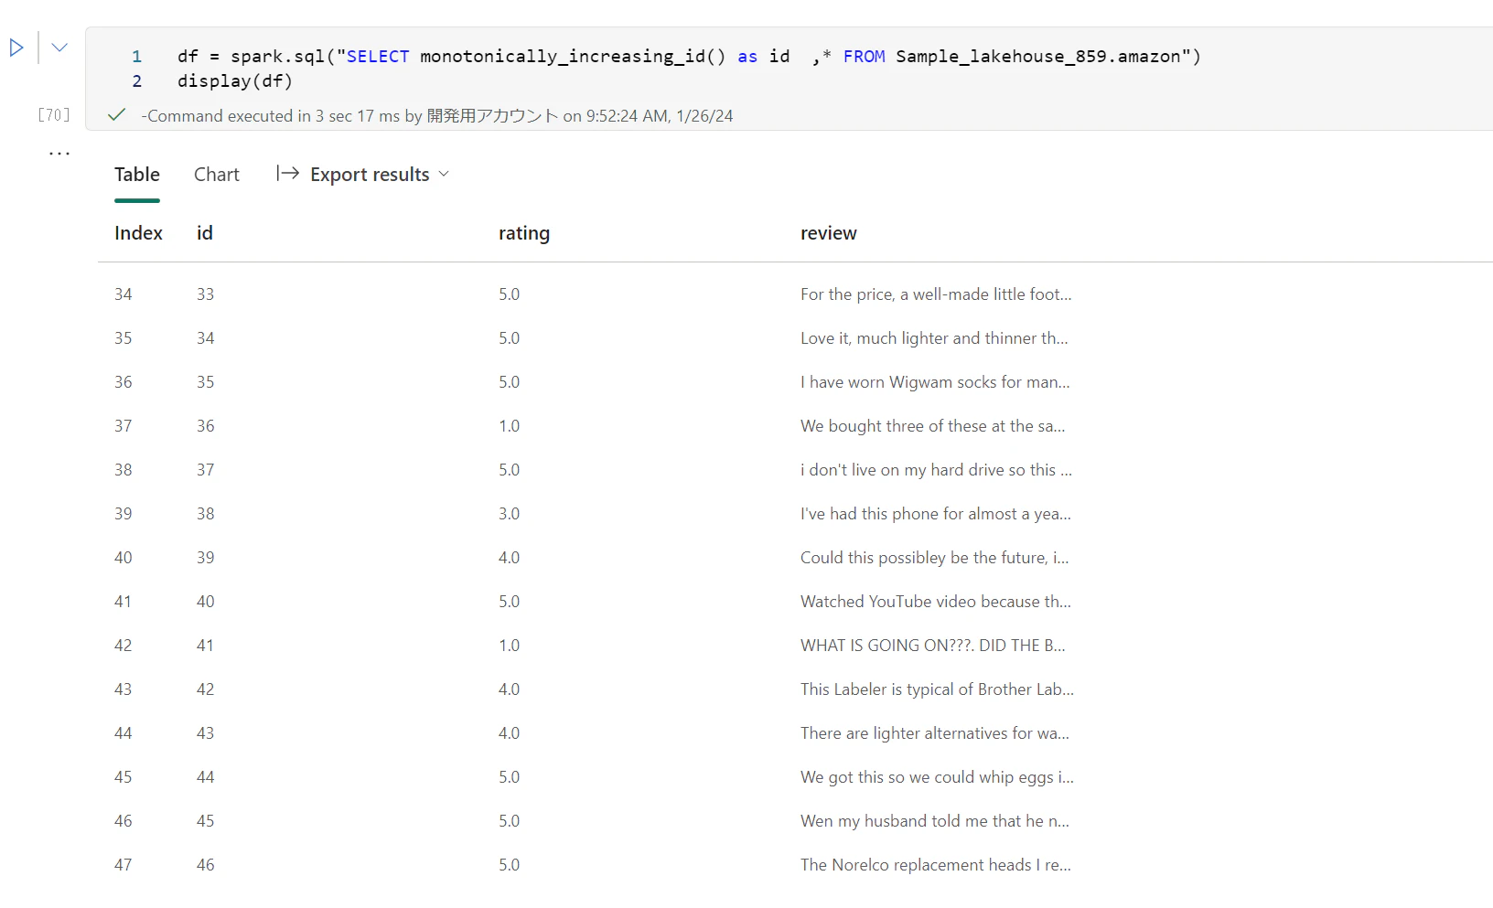1493x908 pixels.
Task: Click Index value 47 in last row
Action: pos(124,865)
